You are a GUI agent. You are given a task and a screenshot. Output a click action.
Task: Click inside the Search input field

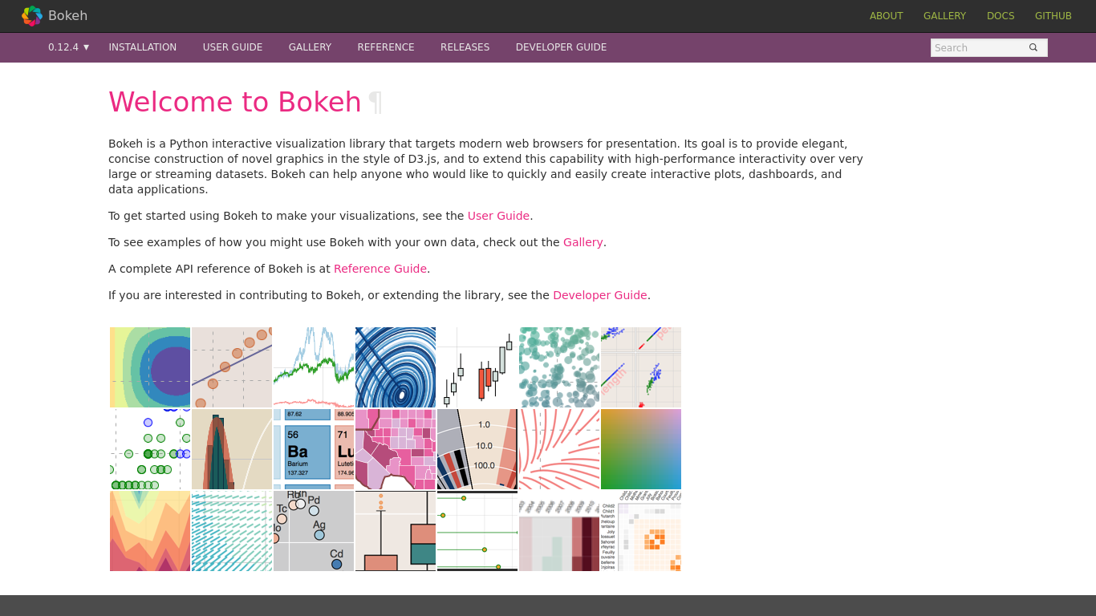(979, 48)
